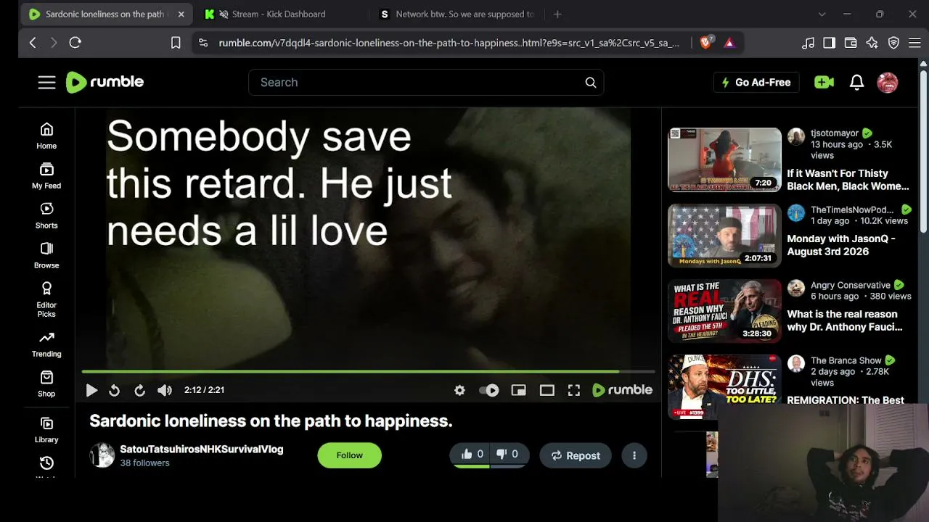Image resolution: width=929 pixels, height=522 pixels.
Task: Enable picture-in-picture mode
Action: click(x=518, y=390)
